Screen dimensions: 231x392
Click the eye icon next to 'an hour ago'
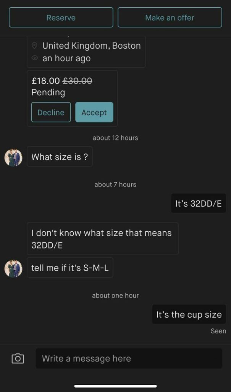35,58
